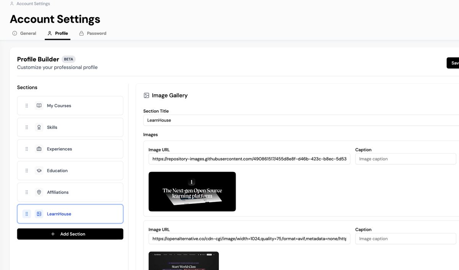Click the Section Title field containing LearnHouse
This screenshot has height=270, width=459.
(301, 120)
